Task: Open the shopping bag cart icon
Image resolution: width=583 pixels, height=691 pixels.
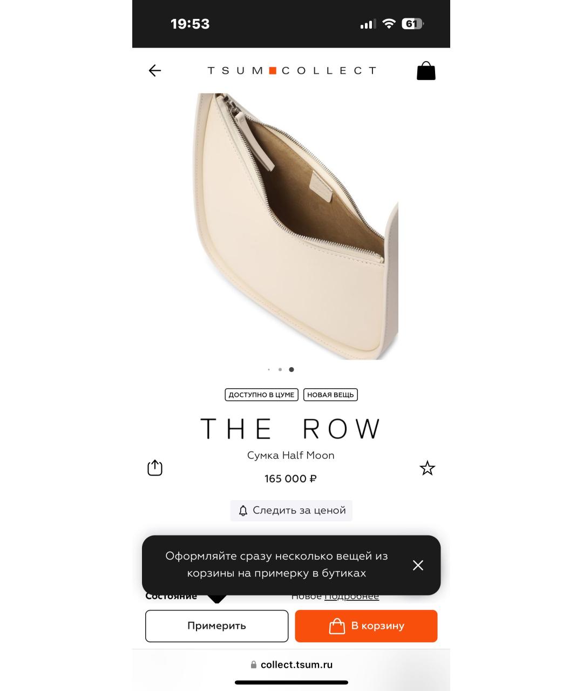Action: [x=426, y=71]
